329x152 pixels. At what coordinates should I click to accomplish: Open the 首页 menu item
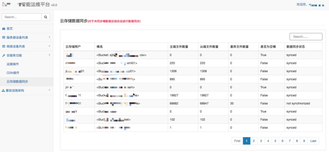[x=27, y=29]
